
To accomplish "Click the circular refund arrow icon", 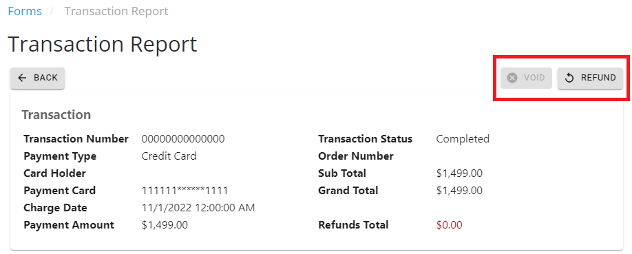I will (569, 78).
